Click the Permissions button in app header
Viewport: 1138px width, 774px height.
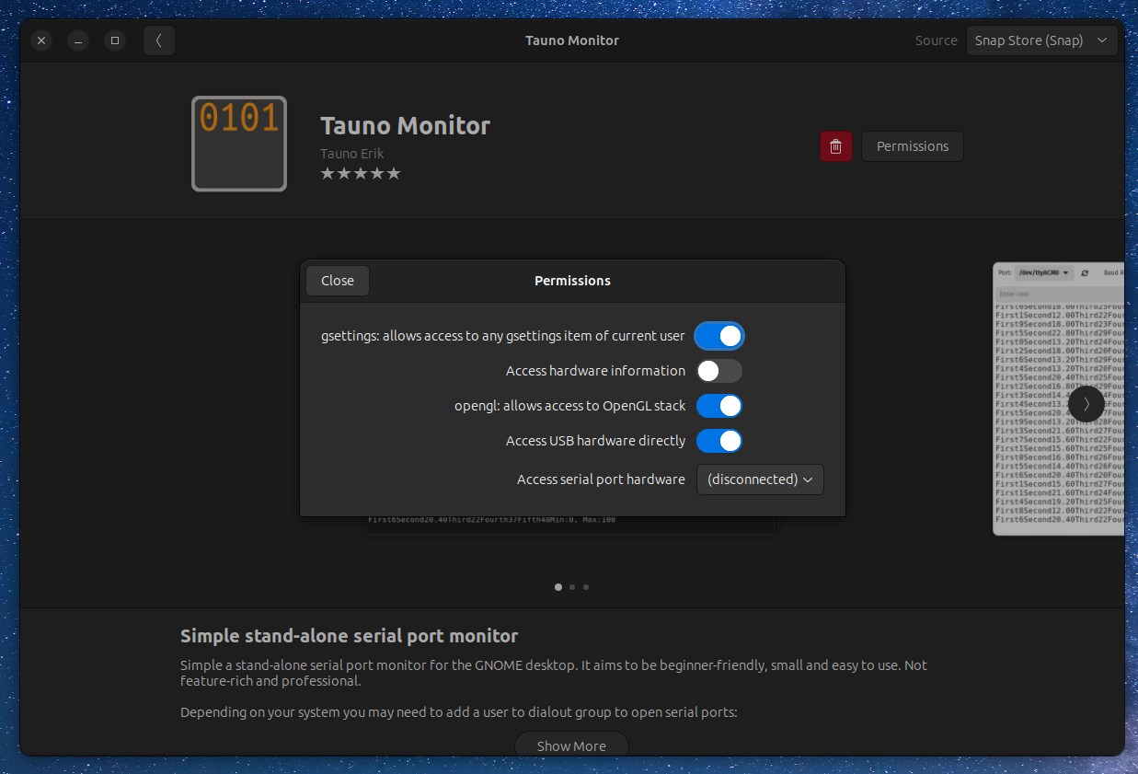tap(912, 146)
